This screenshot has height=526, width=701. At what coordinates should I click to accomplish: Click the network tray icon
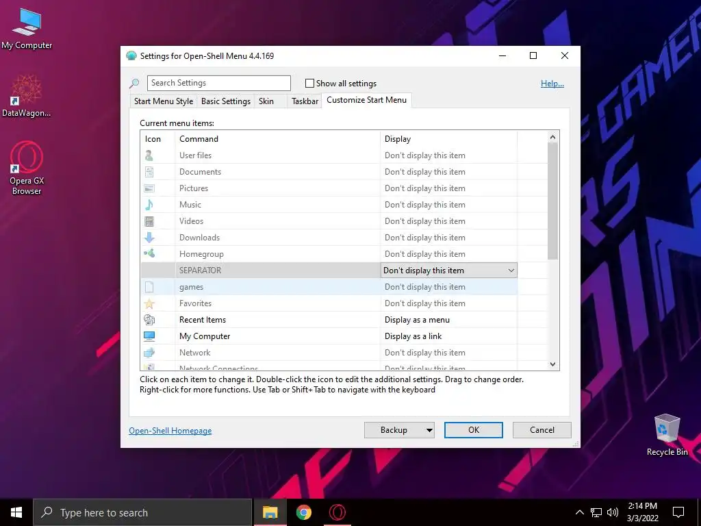click(x=596, y=512)
